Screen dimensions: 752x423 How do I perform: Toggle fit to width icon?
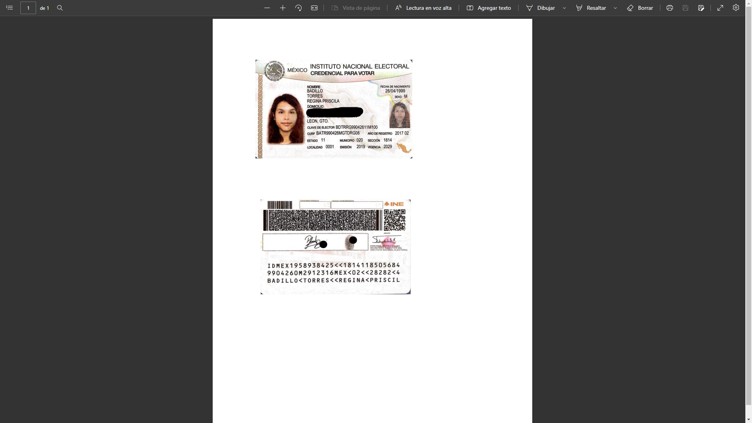[314, 8]
